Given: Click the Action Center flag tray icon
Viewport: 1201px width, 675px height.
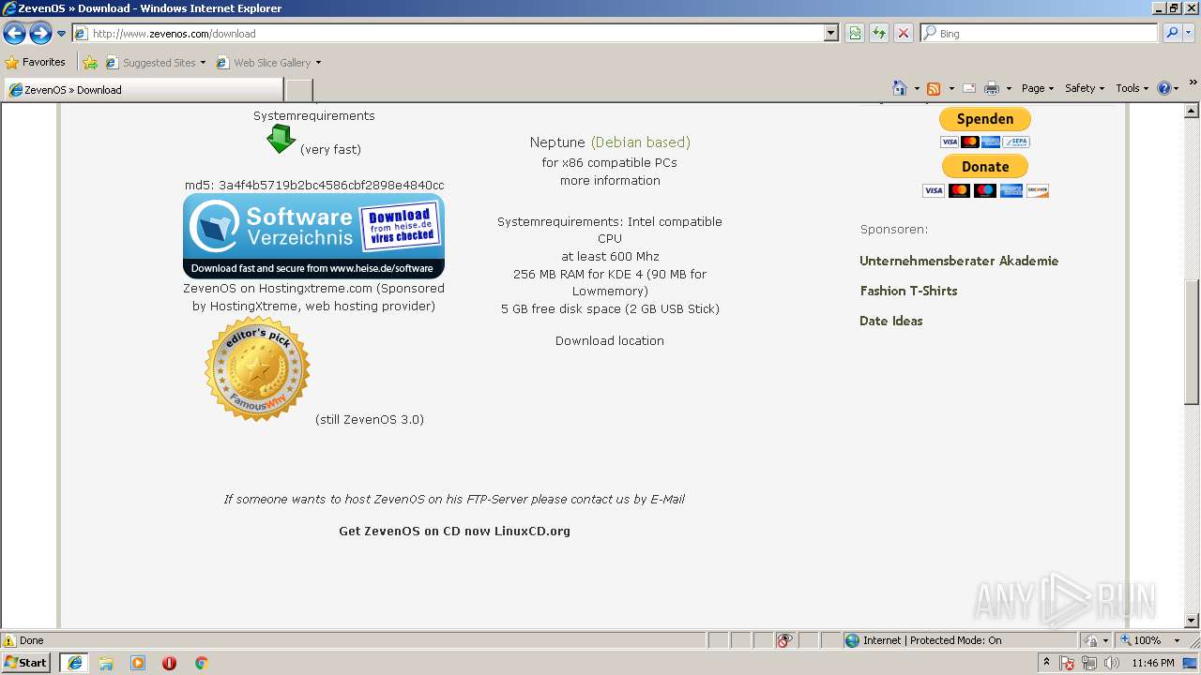Looking at the screenshot, I should (1068, 664).
